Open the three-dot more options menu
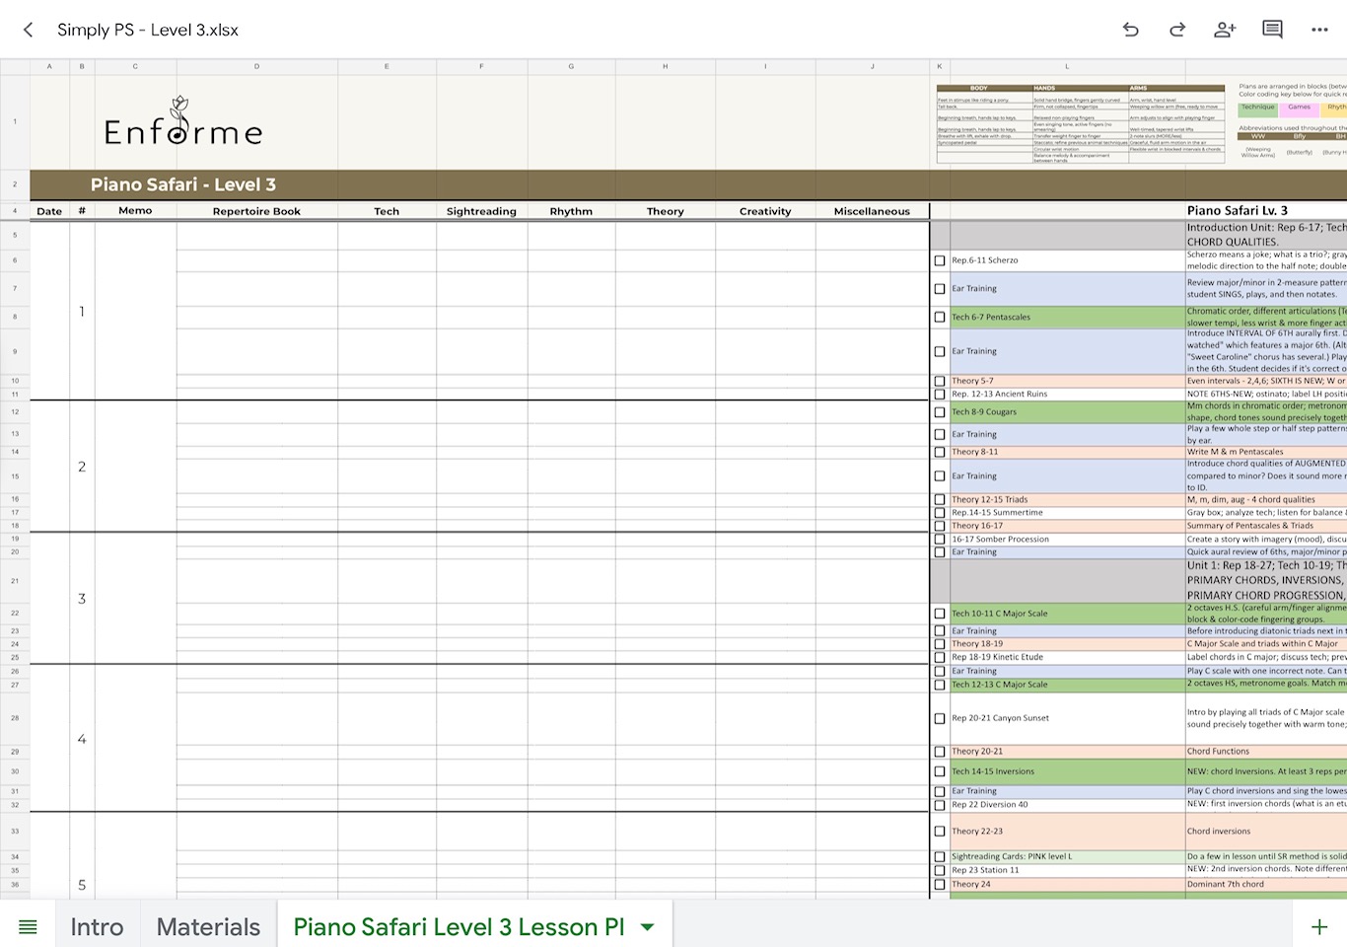The height and width of the screenshot is (947, 1347). pos(1319,30)
